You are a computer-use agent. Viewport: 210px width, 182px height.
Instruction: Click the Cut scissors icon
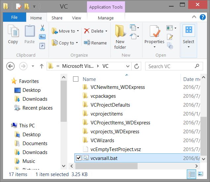click(42, 28)
